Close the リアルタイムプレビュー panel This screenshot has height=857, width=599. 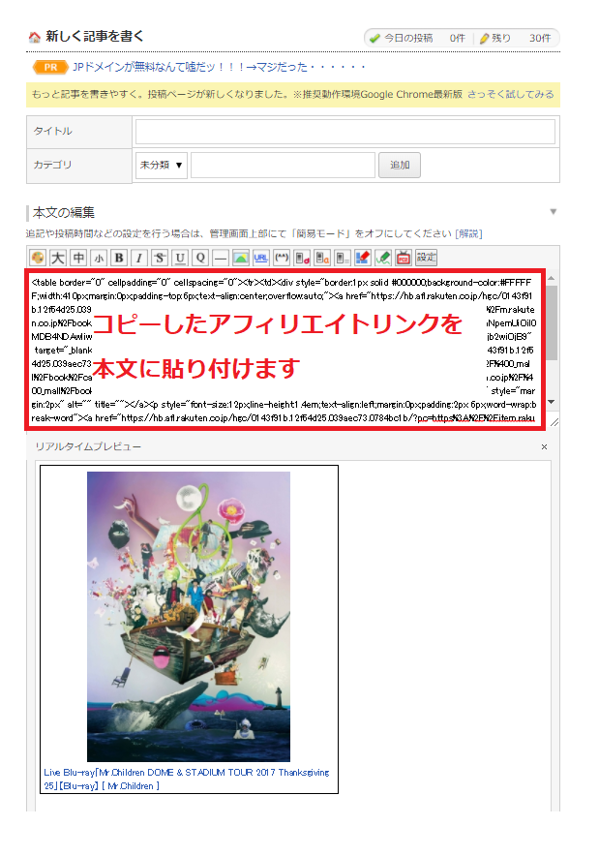tap(544, 446)
